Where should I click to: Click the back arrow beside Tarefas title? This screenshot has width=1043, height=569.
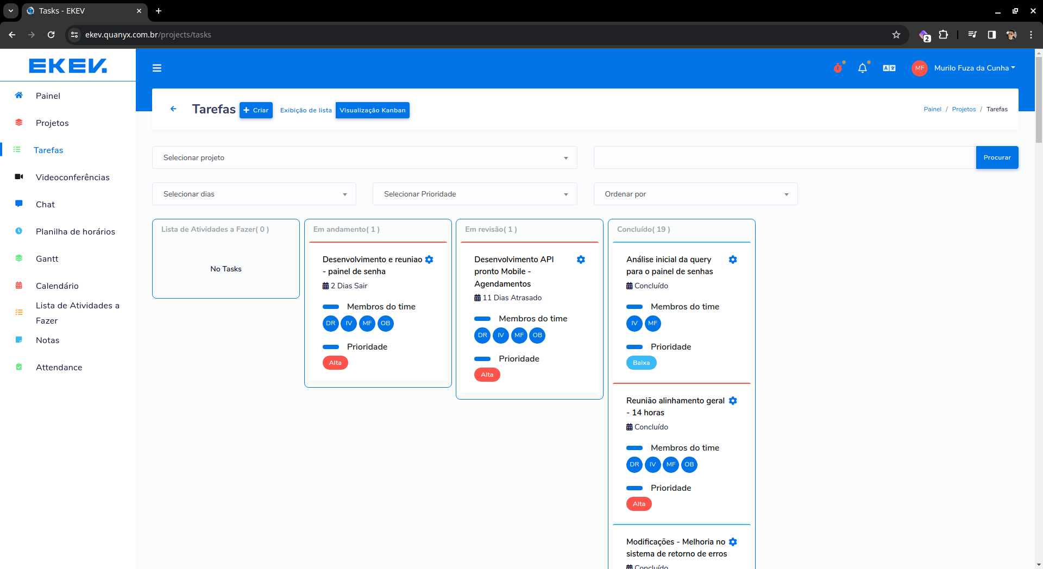[x=173, y=109]
